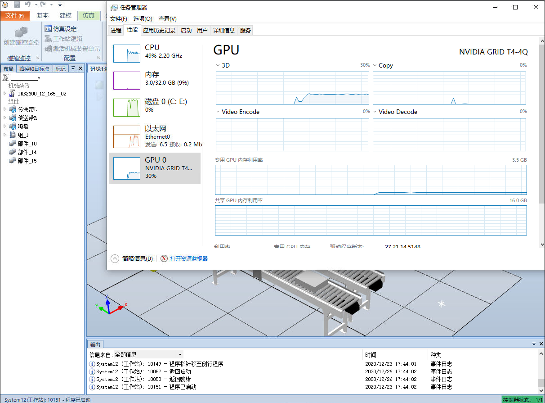This screenshot has height=403, width=545.
Task: Select the 传送带L component icon
Action: 13,109
